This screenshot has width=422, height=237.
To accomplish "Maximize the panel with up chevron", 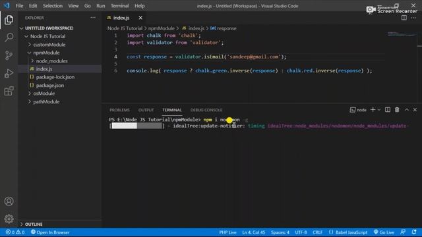I will (407, 110).
